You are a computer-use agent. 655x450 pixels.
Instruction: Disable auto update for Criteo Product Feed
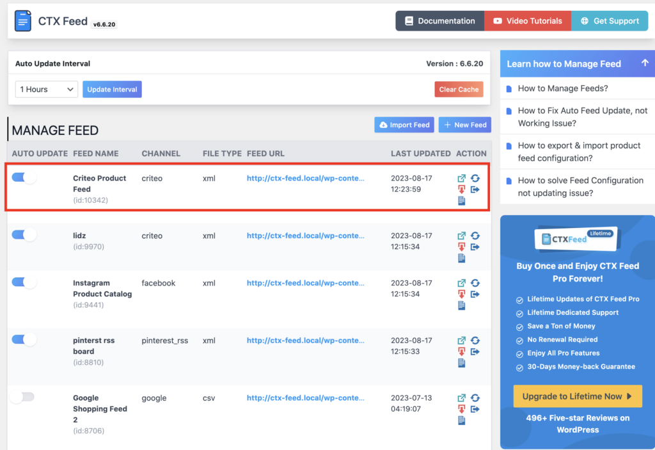click(24, 177)
